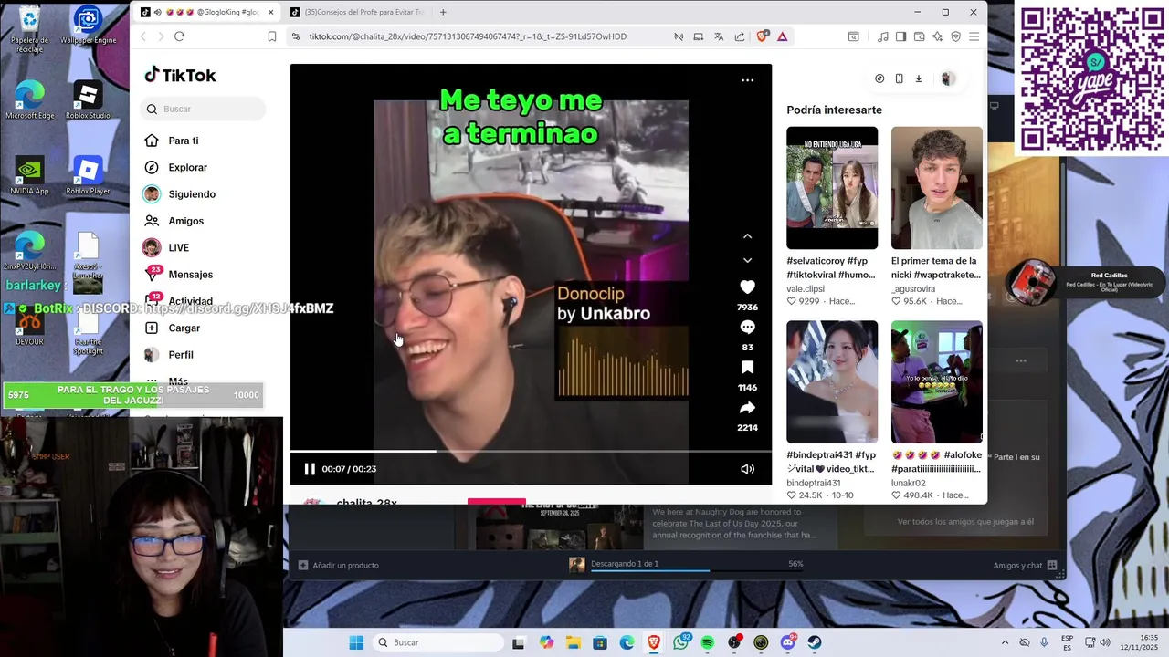Click TikTok coins icon in header
1169x657 pixels.
tap(879, 78)
